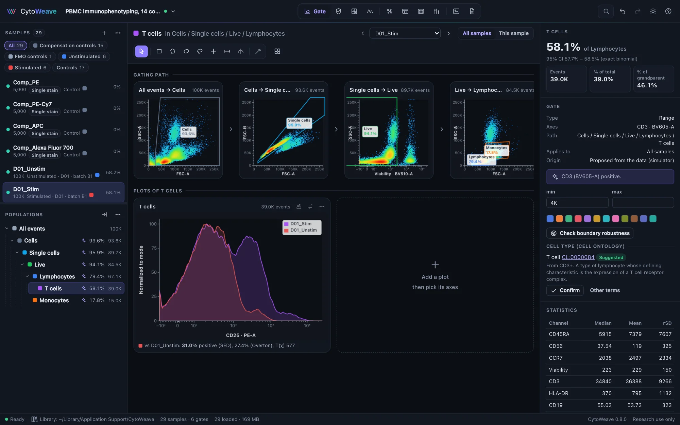This screenshot has height=425, width=680.
Task: Select the lasso gate tool
Action: tap(200, 51)
